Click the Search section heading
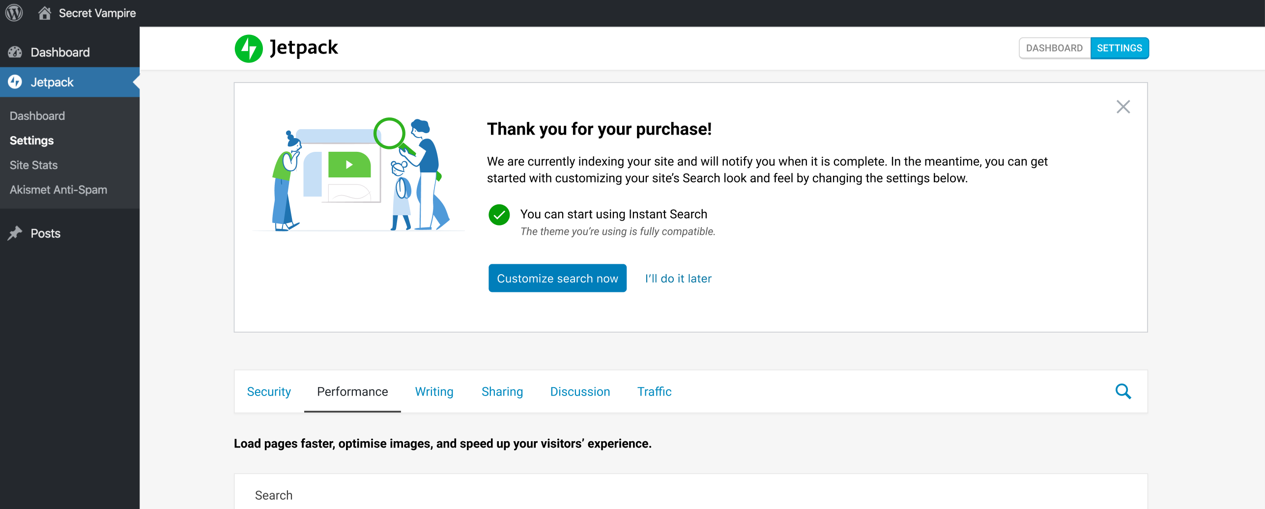This screenshot has height=509, width=1265. pyautogui.click(x=274, y=495)
